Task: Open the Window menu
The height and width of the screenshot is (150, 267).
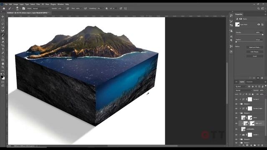Action: pos(60,4)
